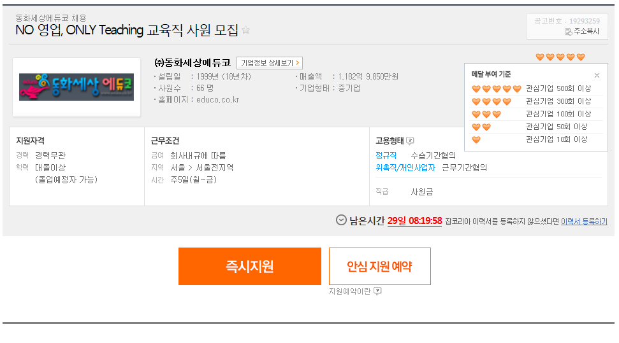Reserve application with 안심 지원 예약

click(x=380, y=266)
